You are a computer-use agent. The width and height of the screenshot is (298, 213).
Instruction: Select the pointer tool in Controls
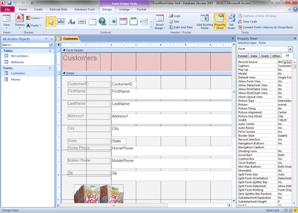[51, 22]
